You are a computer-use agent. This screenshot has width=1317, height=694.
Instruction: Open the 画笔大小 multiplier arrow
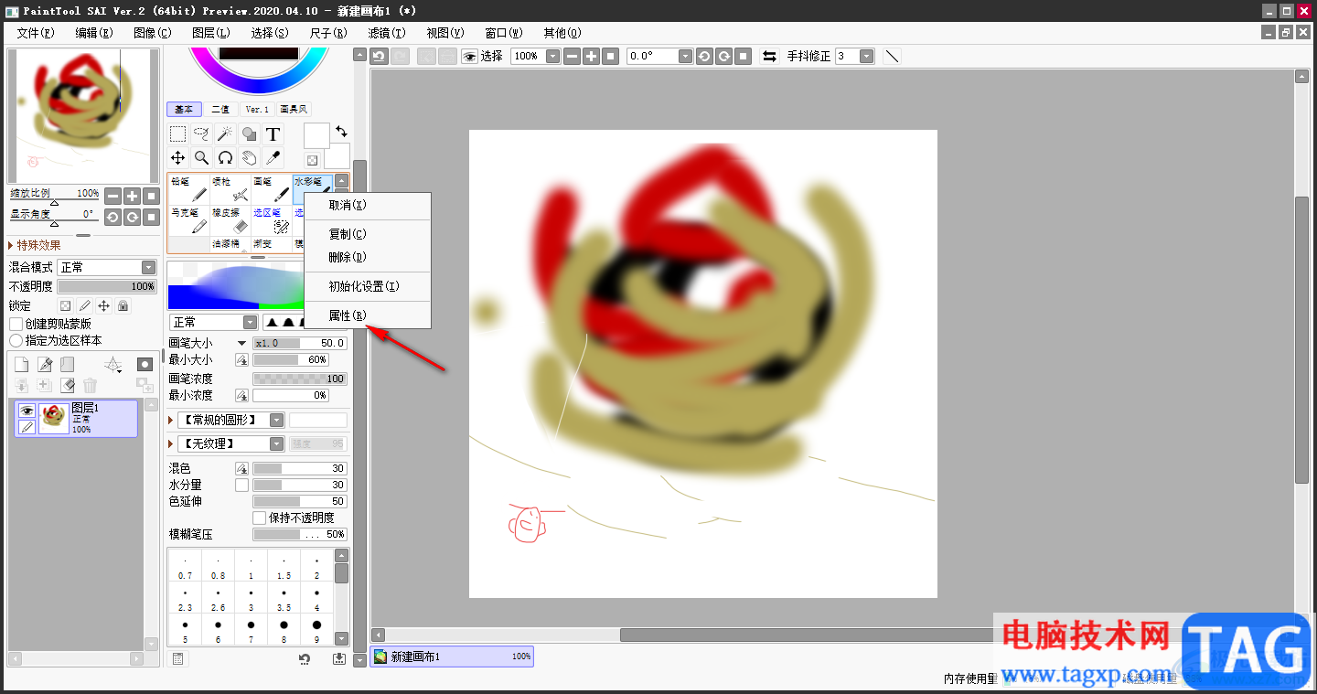tap(241, 343)
